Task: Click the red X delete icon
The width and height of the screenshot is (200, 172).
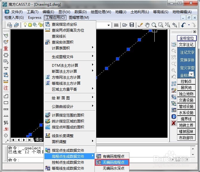Action: pyautogui.click(x=174, y=123)
